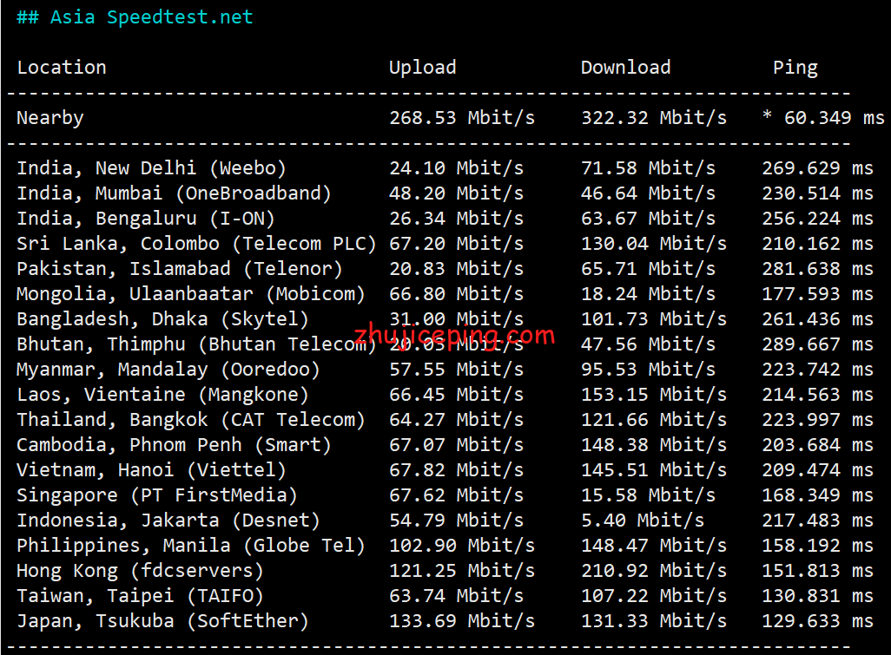Viewport: 891px width, 655px height.
Task: Select the Myanmar, Mandalay (Ooredoo) row
Action: tap(445, 370)
